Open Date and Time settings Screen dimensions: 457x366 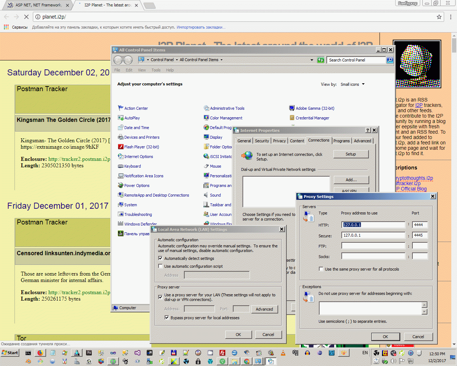coord(134,128)
